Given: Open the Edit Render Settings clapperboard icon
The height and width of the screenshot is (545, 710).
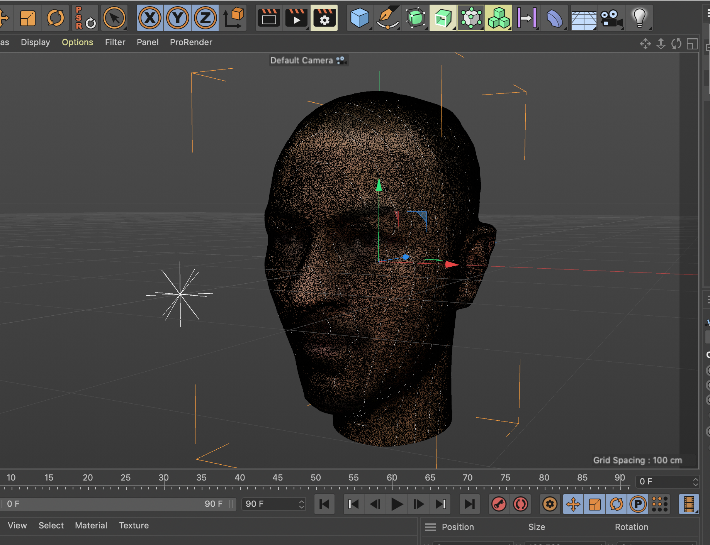Looking at the screenshot, I should pyautogui.click(x=324, y=18).
